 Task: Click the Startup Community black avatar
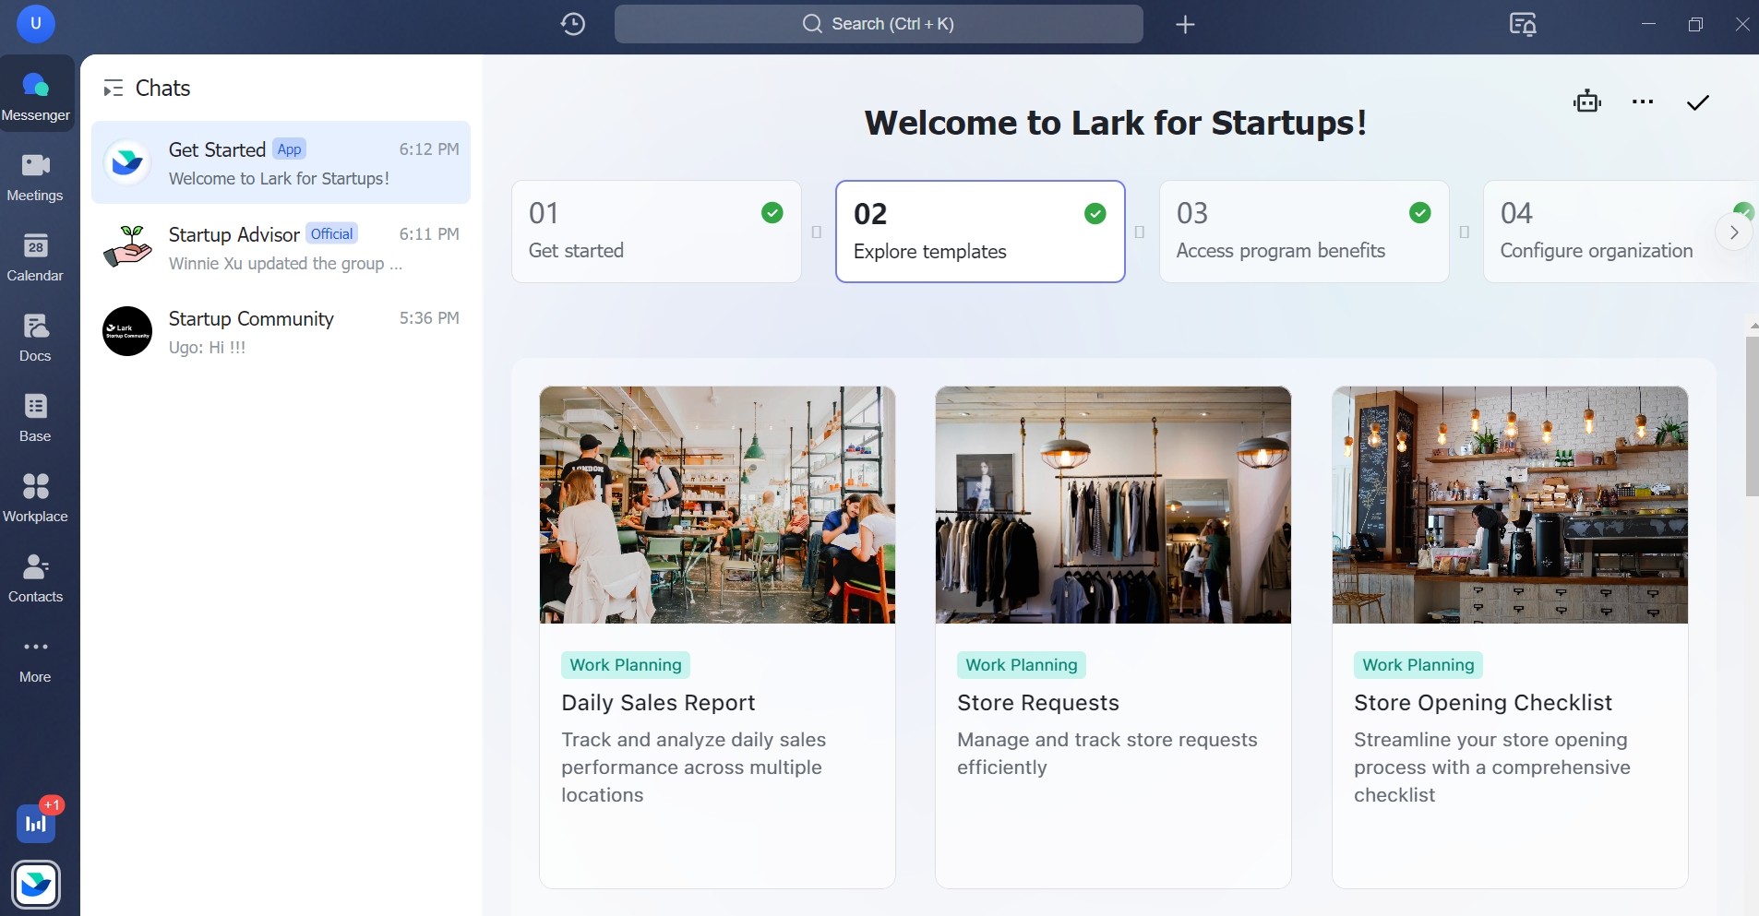[127, 331]
